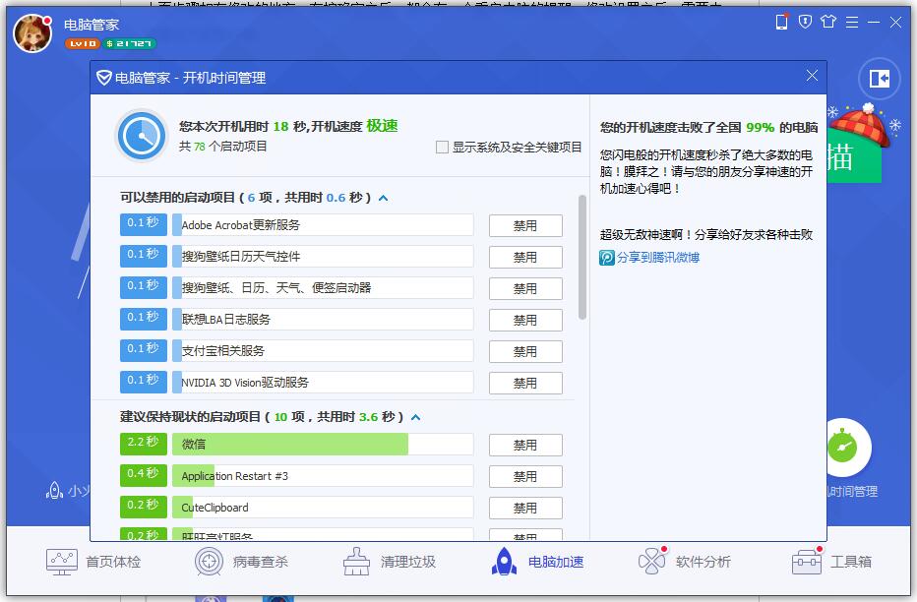
Task: Click 联想LBA日志服务 row
Action: tap(323, 320)
